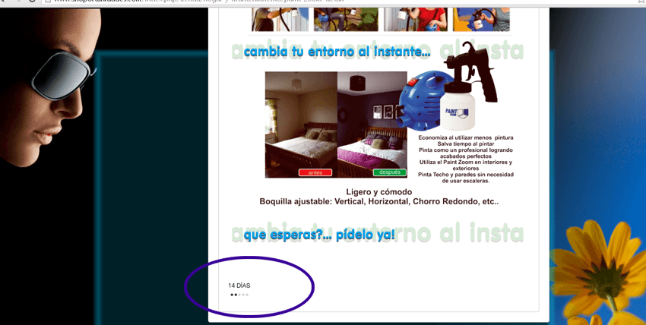Screen dimensions: 646x325
Task: Click the browser address bar URL
Action: (x=198, y=2)
